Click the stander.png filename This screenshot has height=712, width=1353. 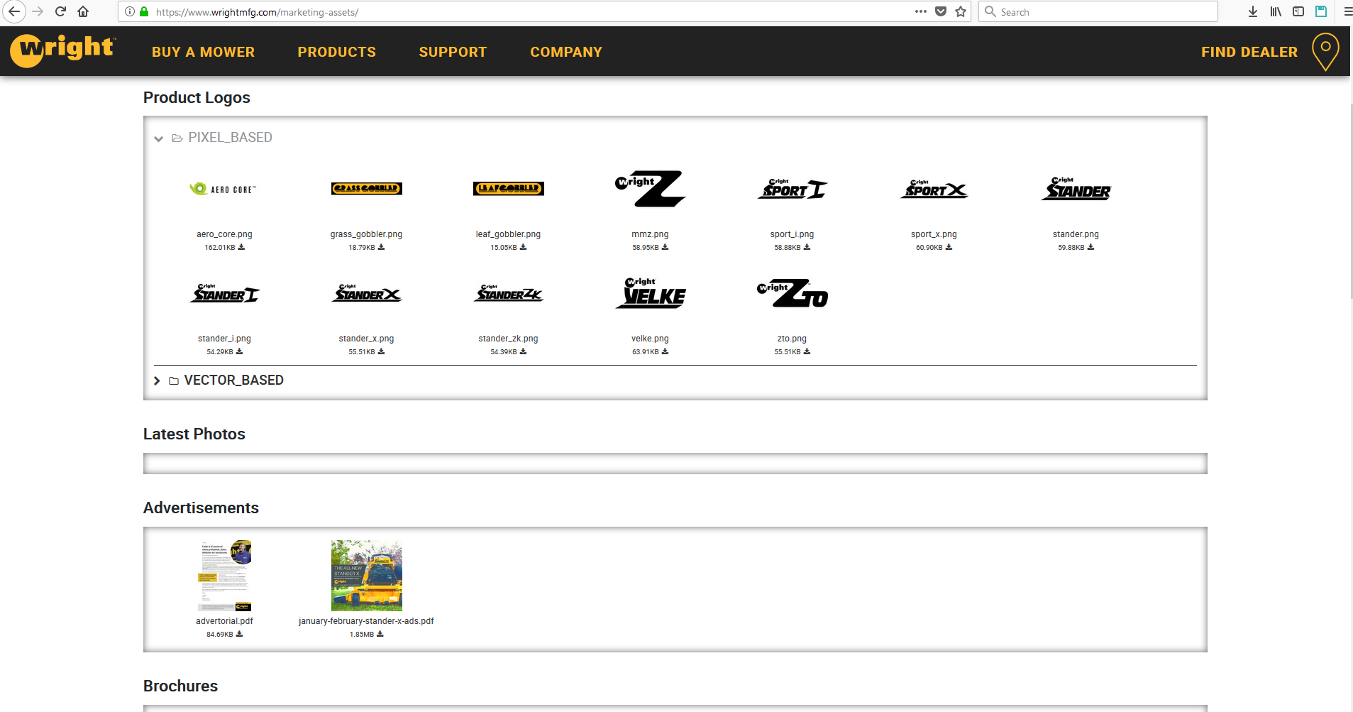pyautogui.click(x=1076, y=234)
